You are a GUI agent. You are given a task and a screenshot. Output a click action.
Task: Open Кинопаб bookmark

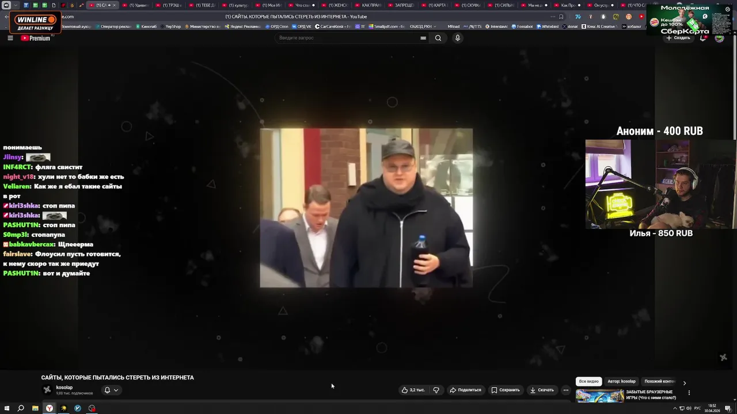pos(146,26)
